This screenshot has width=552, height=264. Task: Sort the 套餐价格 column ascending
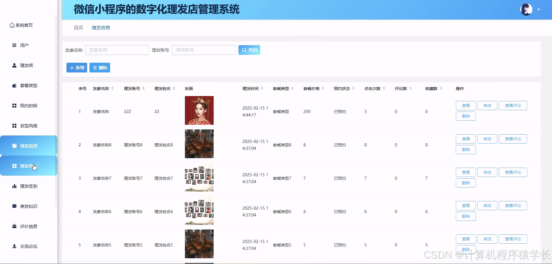pyautogui.click(x=323, y=87)
